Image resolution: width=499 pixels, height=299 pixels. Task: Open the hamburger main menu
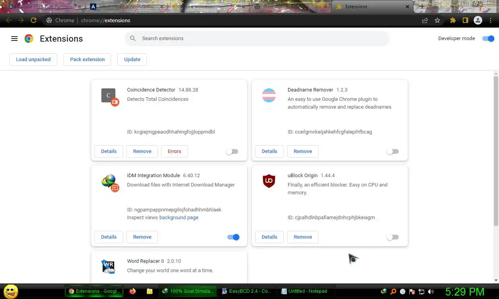[x=14, y=39]
